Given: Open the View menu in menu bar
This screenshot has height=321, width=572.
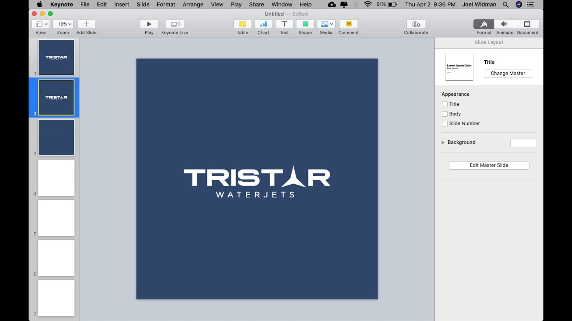Looking at the screenshot, I should click(x=217, y=4).
